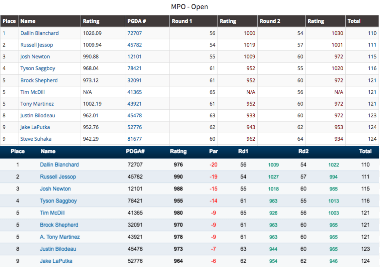Select the green round rating 1022
380x267 pixels.
[334, 165]
